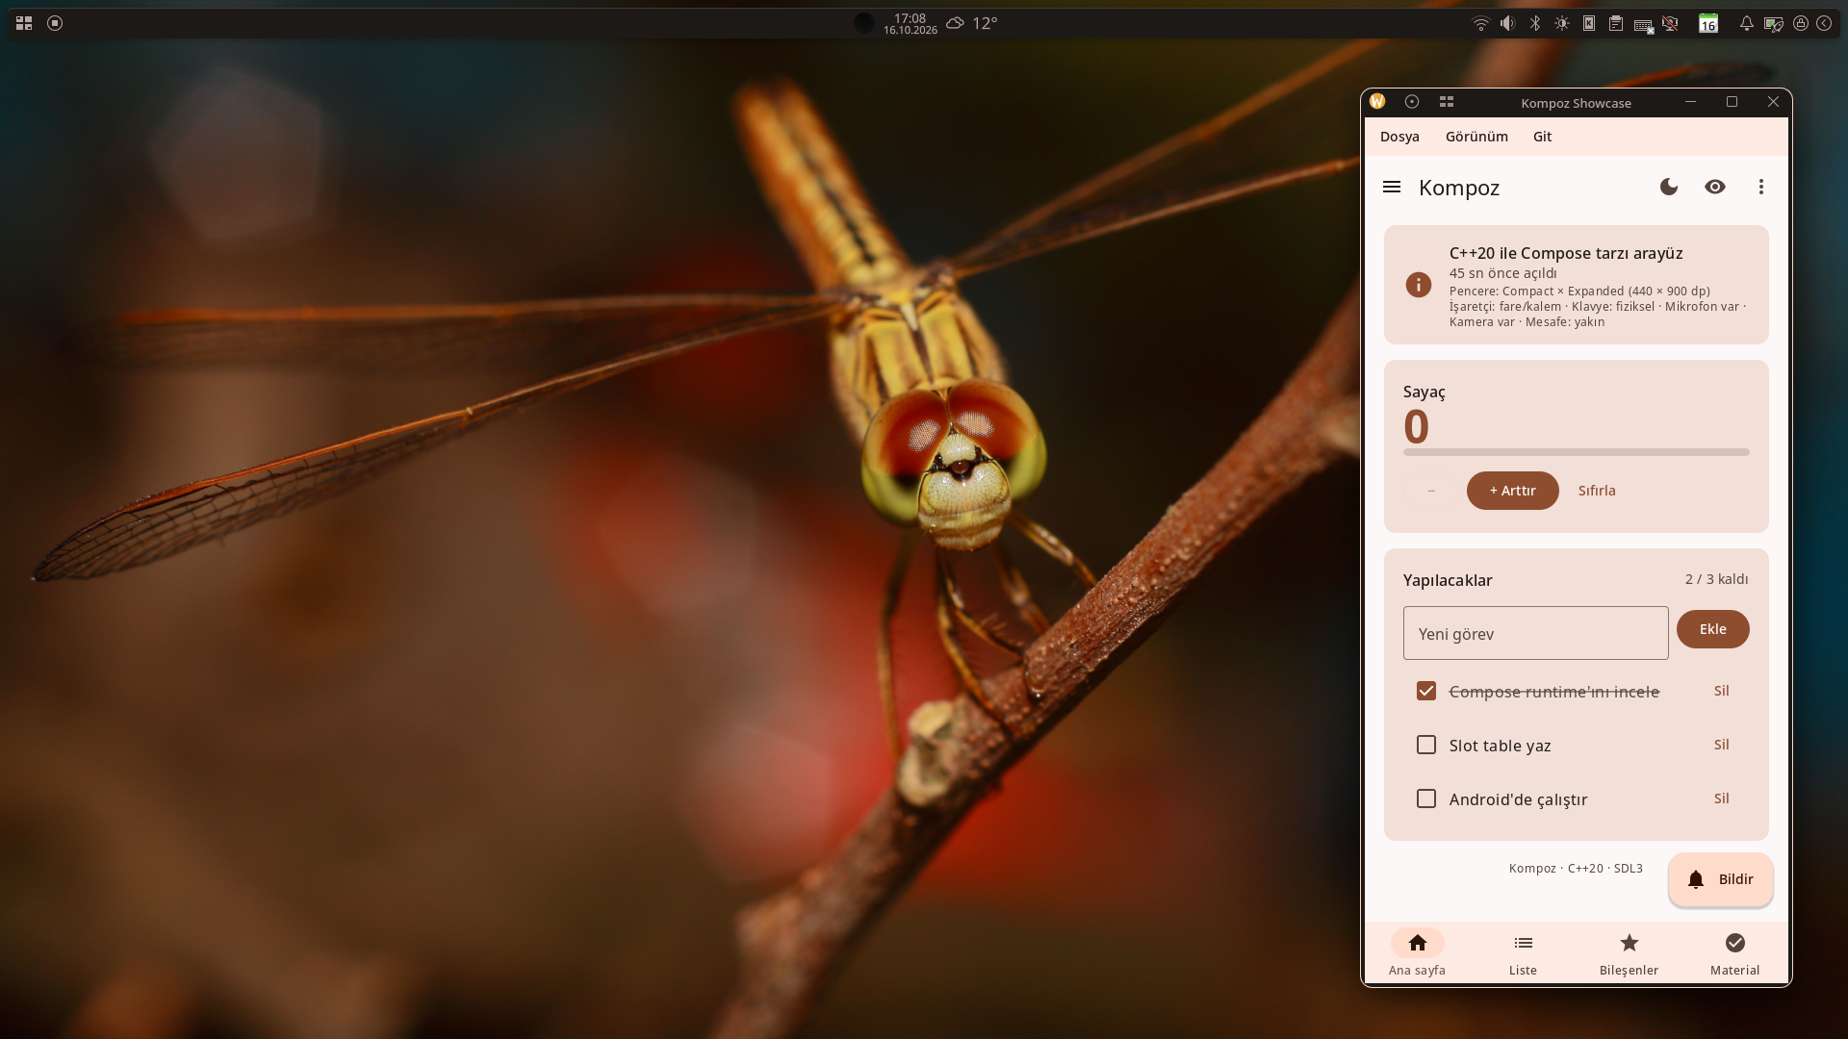Open the top-left desktop overview grid icon
This screenshot has width=1848, height=1039.
click(x=24, y=23)
